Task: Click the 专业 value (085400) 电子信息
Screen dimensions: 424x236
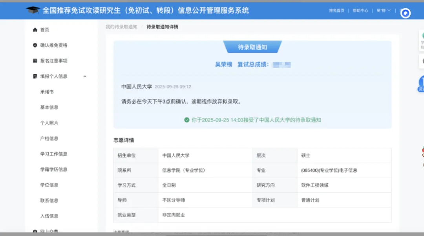Action: pos(329,170)
